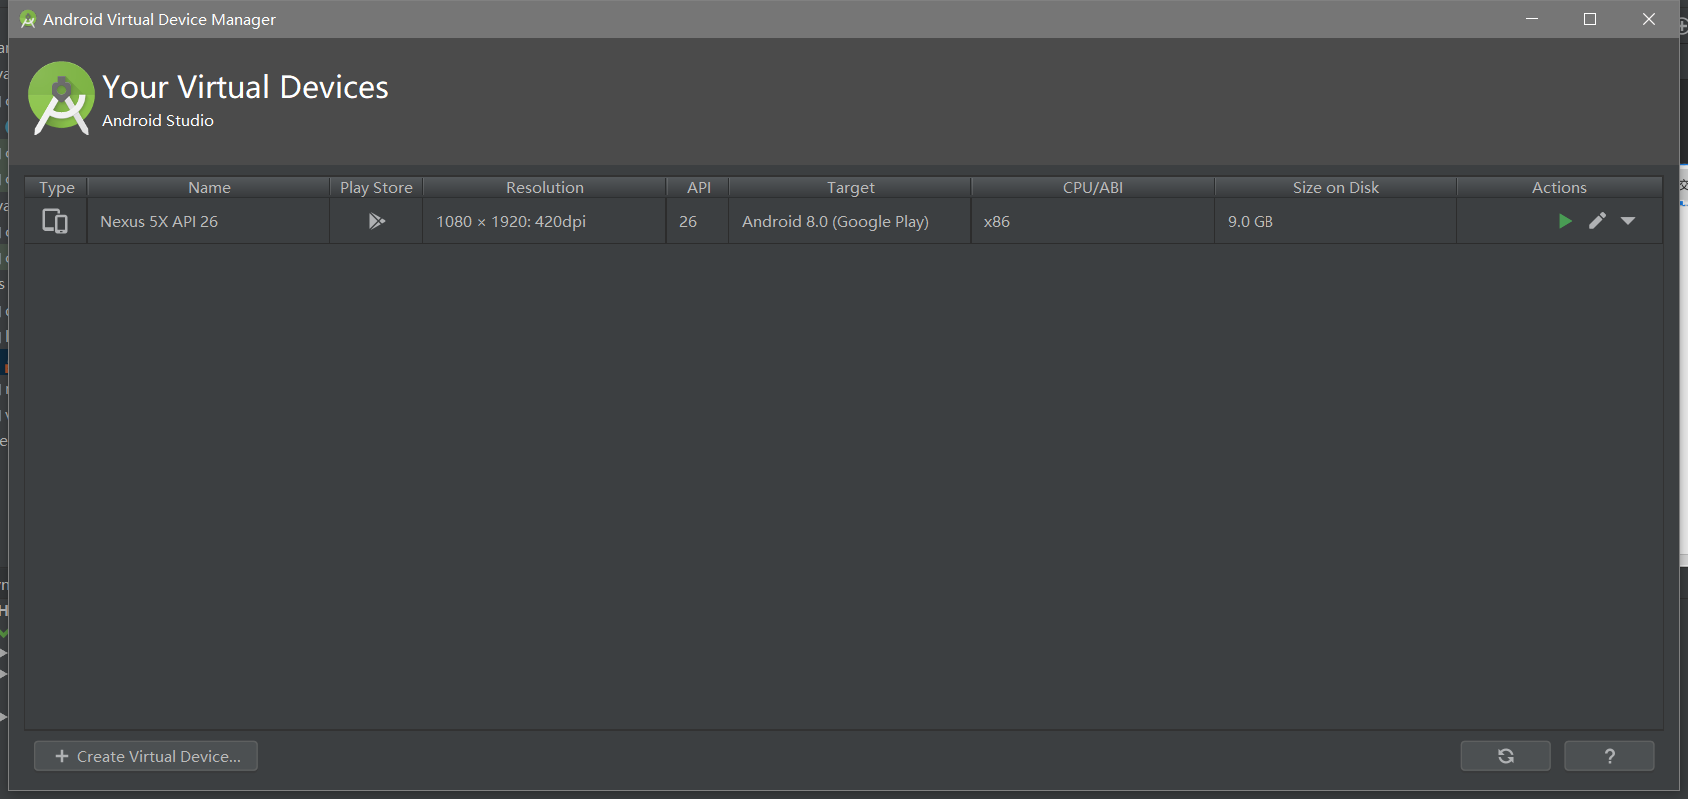
Task: Minimize the Android Virtual Device Manager window
Action: 1532,19
